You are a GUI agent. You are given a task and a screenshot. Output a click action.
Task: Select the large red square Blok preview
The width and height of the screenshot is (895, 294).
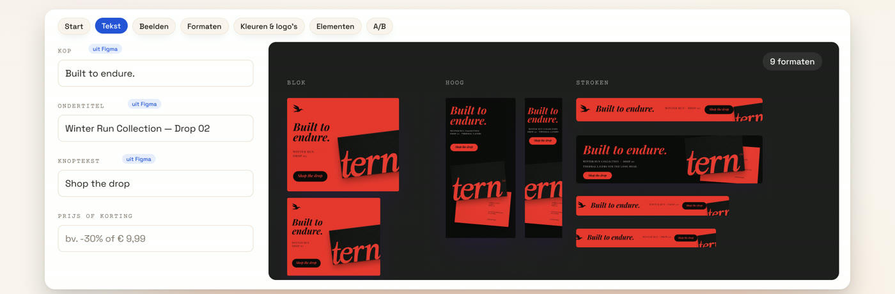click(343, 144)
